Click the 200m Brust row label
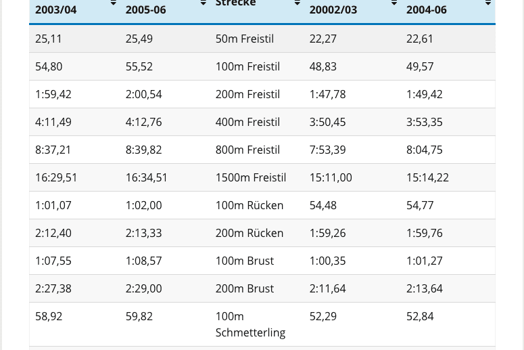524x350 pixels. [245, 289]
